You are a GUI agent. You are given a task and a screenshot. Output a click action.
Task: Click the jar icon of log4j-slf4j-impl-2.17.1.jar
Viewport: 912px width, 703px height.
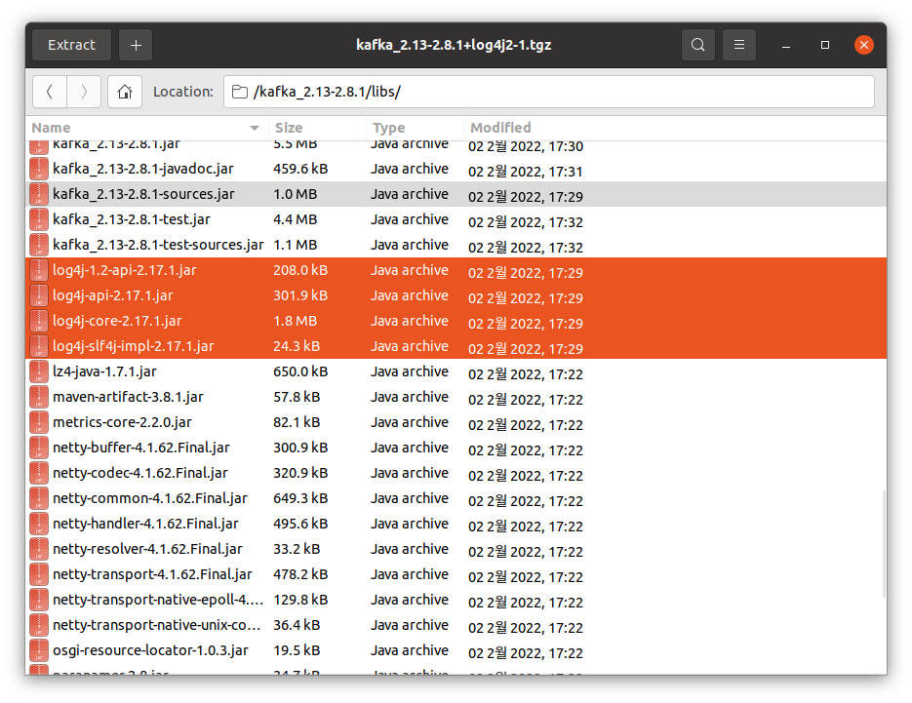(x=39, y=346)
